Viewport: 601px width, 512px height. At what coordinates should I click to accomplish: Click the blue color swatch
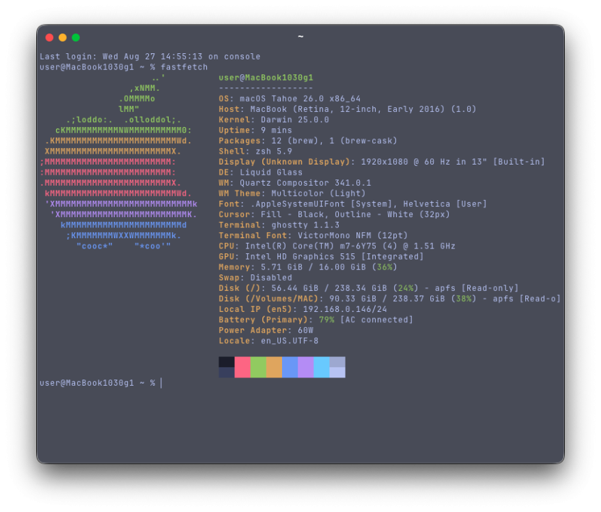290,367
